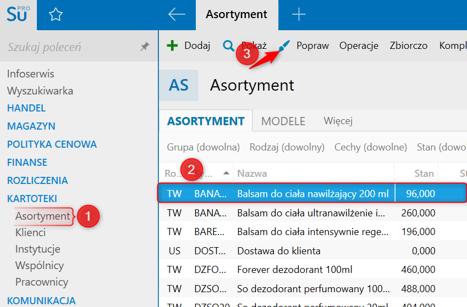Viewport: 467px width, 307px height.
Task: Expand the MAGAZYN section
Action: 31,126
